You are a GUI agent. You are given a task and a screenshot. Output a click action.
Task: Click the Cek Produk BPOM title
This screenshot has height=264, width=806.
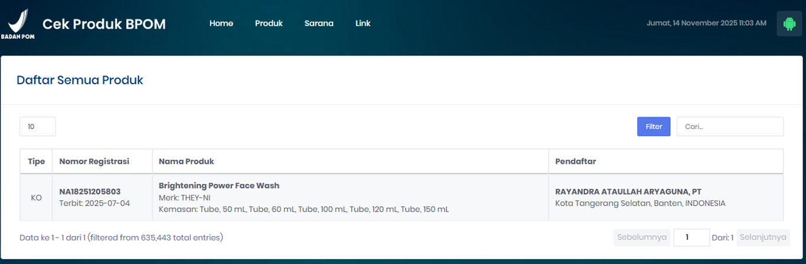[x=104, y=24]
